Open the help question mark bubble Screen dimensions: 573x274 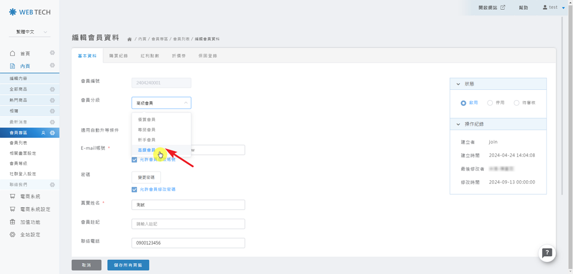coord(547,252)
